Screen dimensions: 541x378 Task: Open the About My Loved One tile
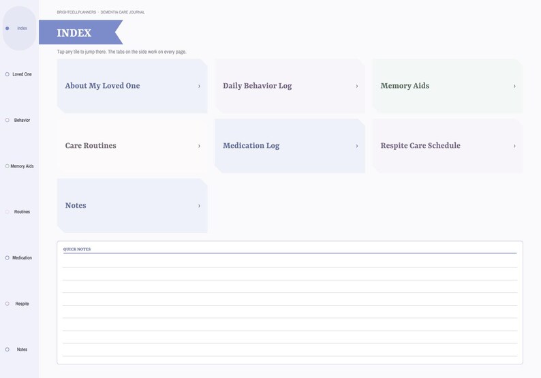point(132,86)
